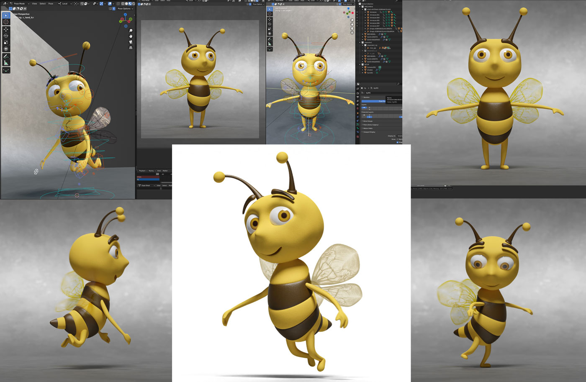Click the blue Z axis on navigation gizmo
The height and width of the screenshot is (382, 586).
click(125, 14)
